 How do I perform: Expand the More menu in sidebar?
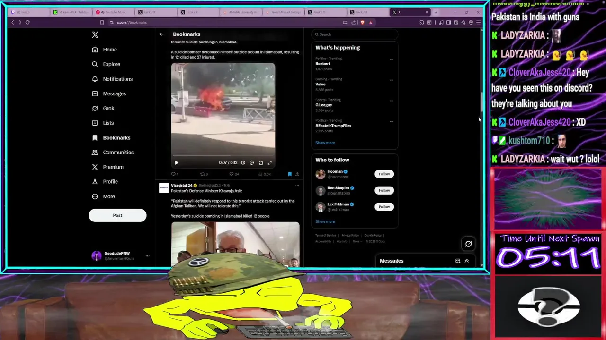point(103,196)
